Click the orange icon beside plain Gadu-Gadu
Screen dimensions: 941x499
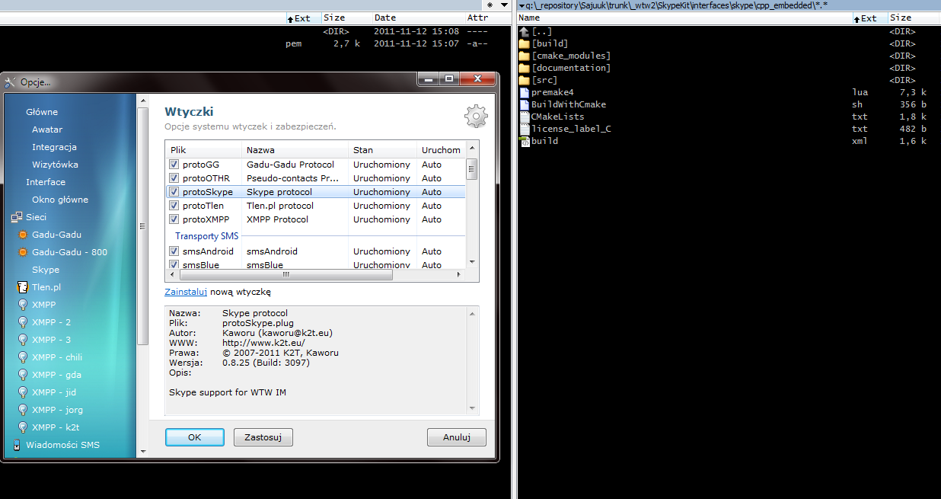click(23, 235)
